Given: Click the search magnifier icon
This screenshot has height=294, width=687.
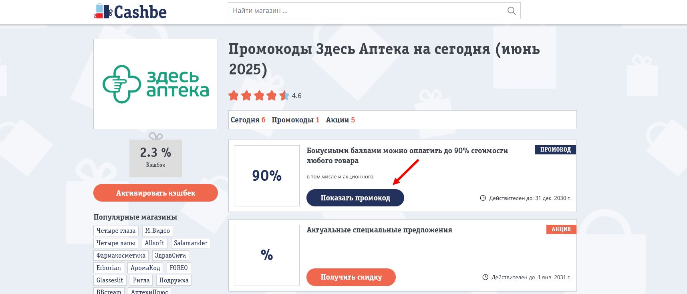Looking at the screenshot, I should 512,11.
